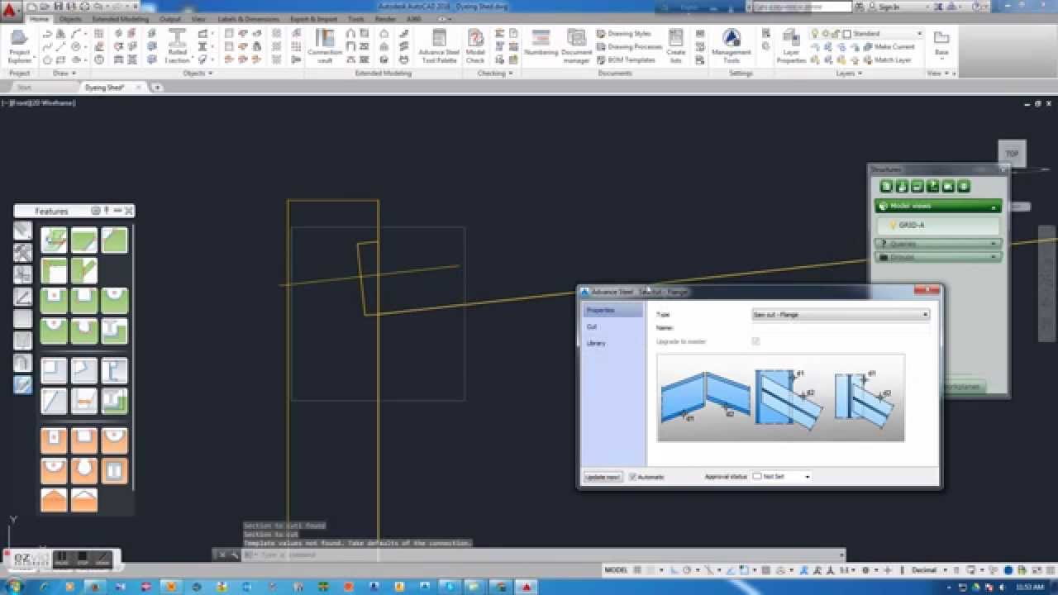The width and height of the screenshot is (1058, 595).
Task: Run the Model Check tool
Action: click(475, 46)
